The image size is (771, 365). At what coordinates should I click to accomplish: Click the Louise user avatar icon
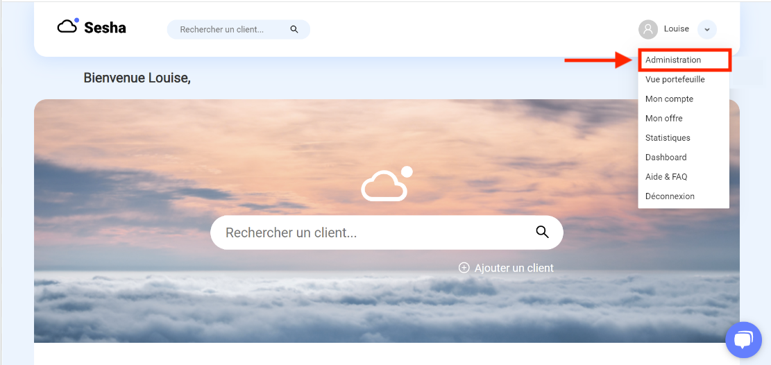648,30
